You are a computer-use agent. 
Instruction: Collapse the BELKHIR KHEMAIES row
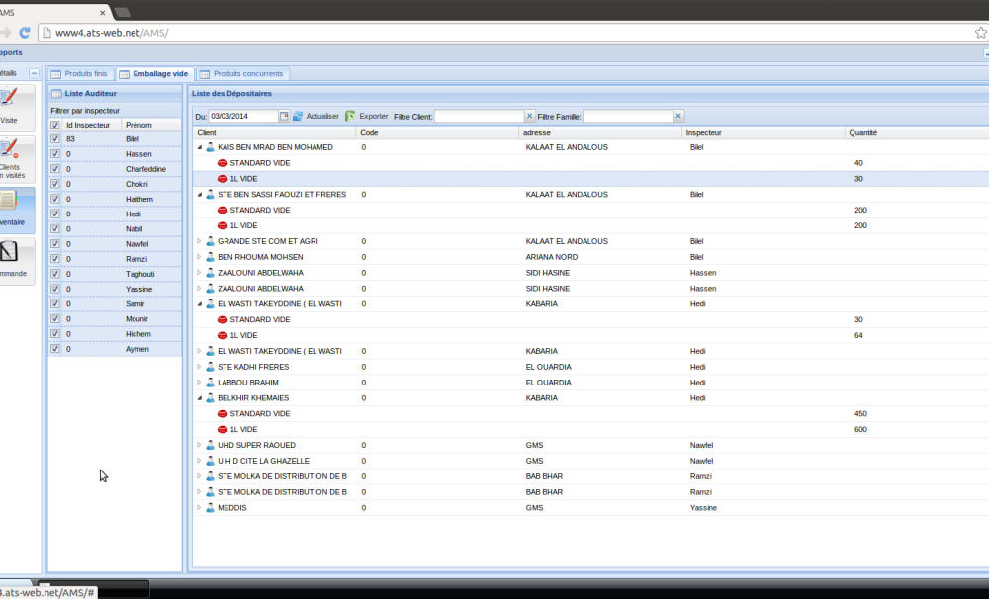pos(199,398)
